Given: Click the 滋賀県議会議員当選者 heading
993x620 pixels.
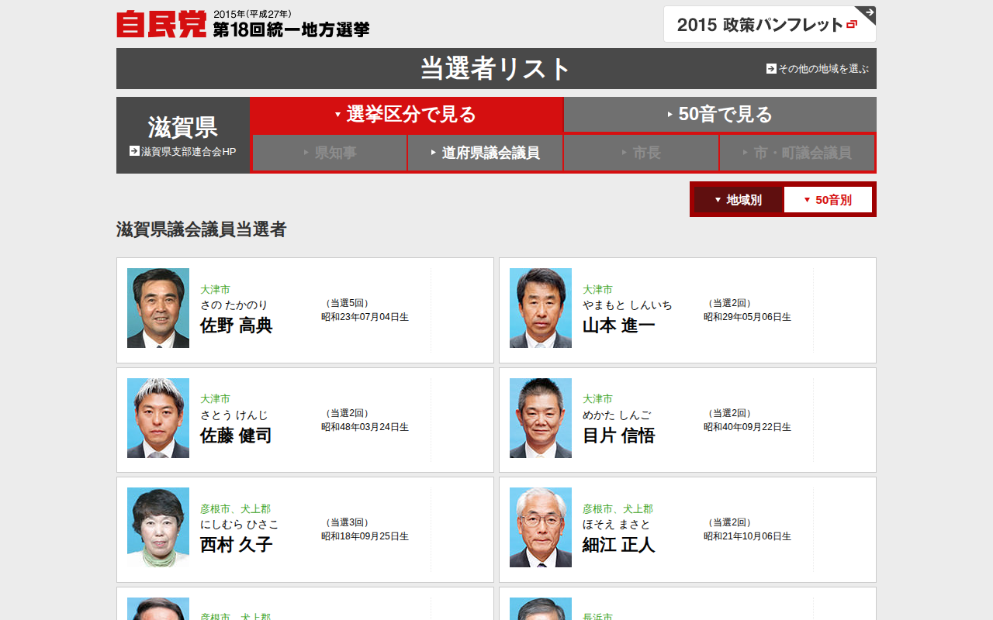Looking at the screenshot, I should tap(202, 229).
